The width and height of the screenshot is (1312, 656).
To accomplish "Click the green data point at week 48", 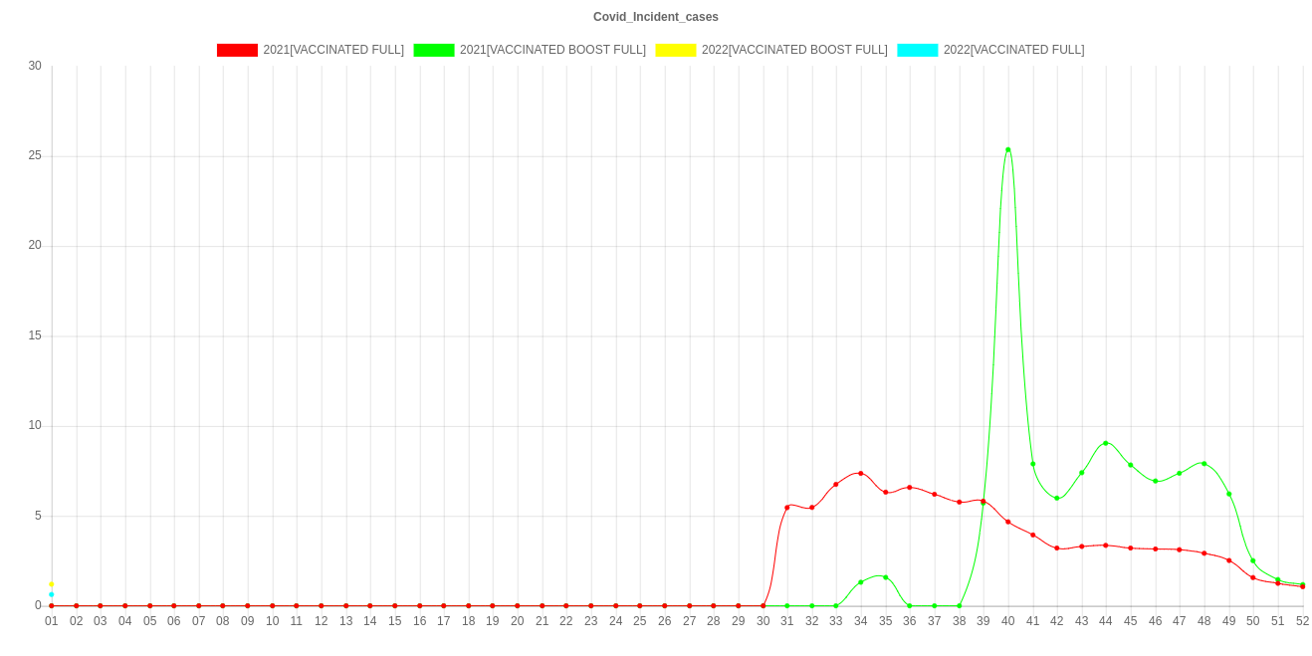I will [x=1203, y=464].
